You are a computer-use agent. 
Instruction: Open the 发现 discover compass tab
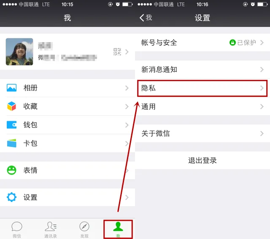84,230
